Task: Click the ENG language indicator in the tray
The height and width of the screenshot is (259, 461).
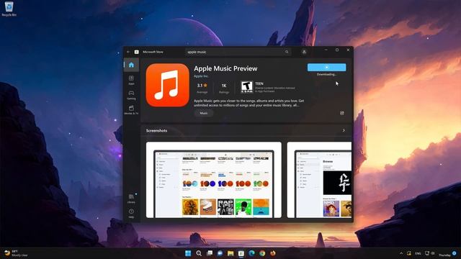Action: click(418, 253)
